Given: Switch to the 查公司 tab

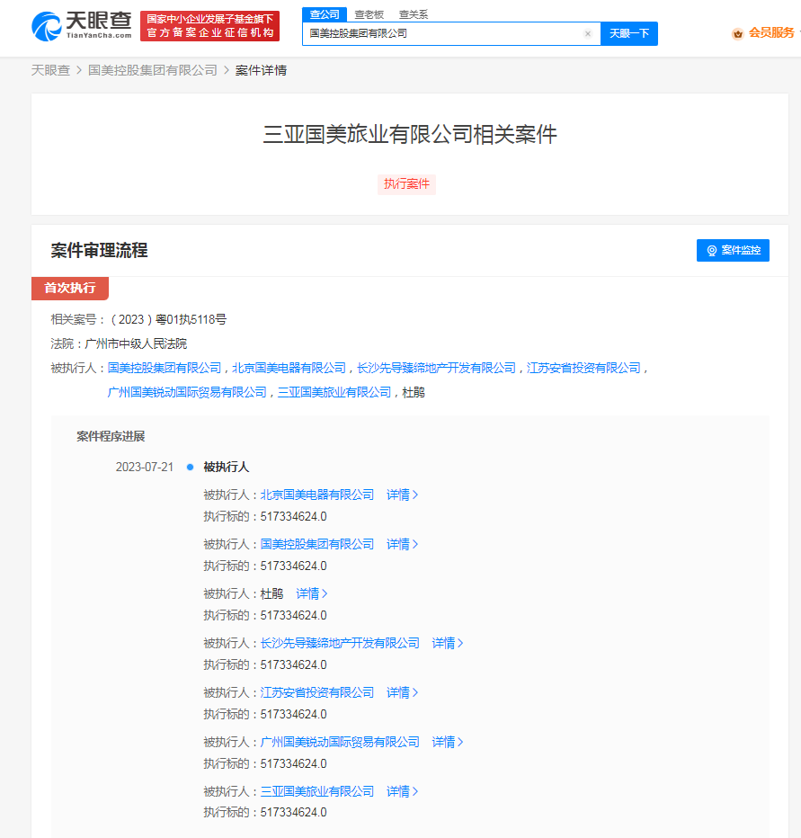Looking at the screenshot, I should (x=325, y=14).
